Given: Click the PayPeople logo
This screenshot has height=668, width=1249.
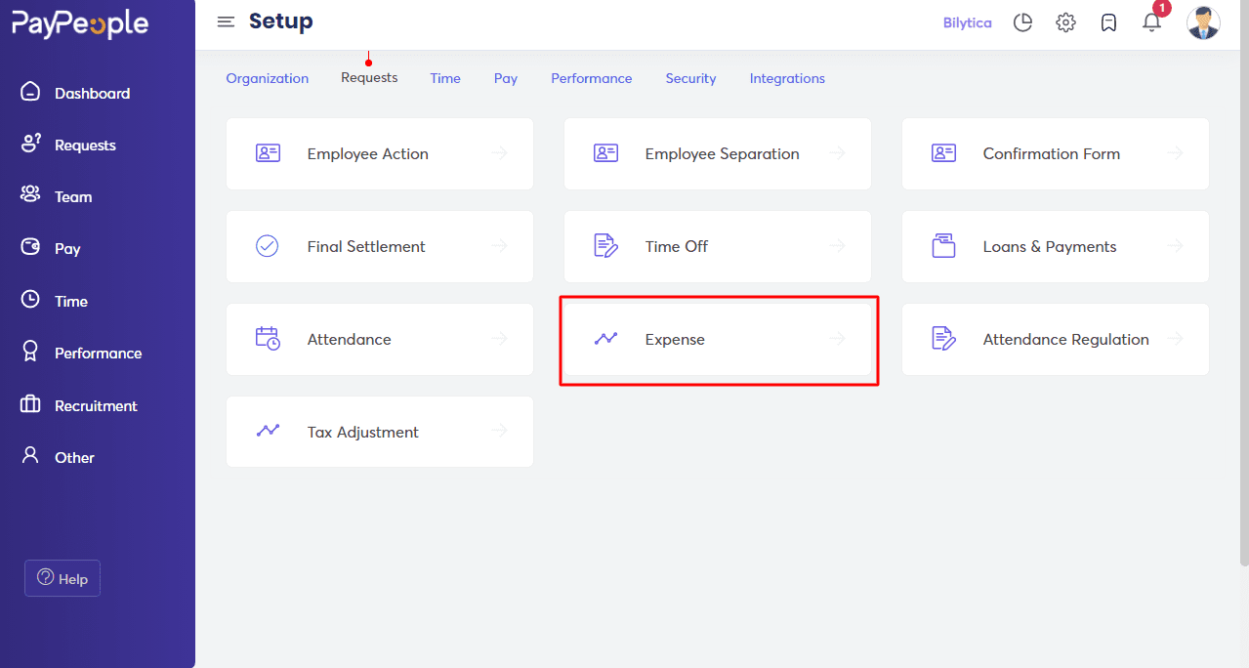Looking at the screenshot, I should 80,24.
